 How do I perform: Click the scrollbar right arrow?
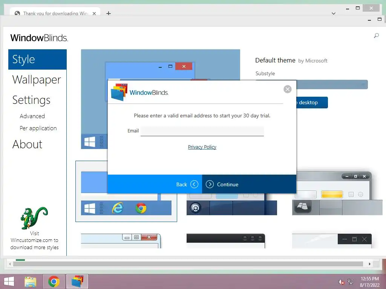369,264
